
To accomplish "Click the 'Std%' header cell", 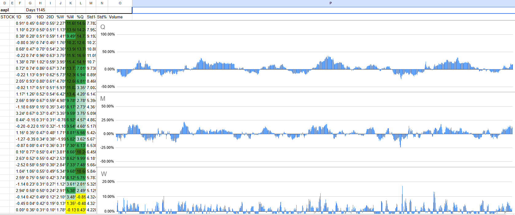I will click(x=102, y=17).
